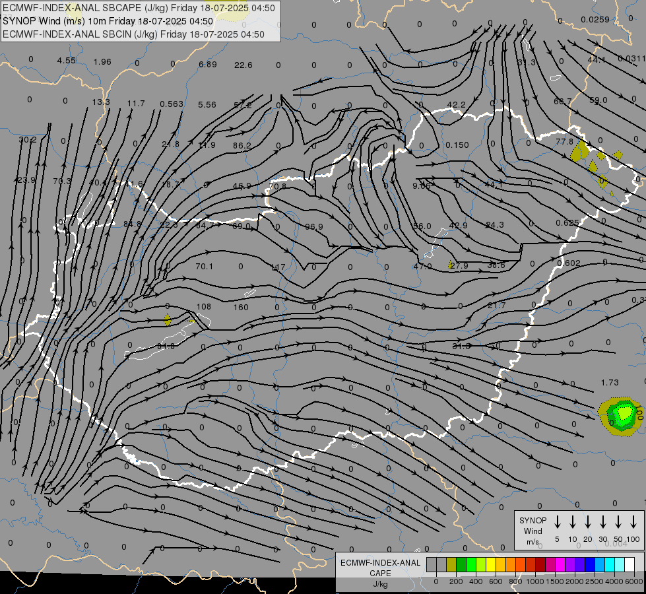Click the 21.7 value on the map
This screenshot has width=646, height=594.
tap(496, 305)
